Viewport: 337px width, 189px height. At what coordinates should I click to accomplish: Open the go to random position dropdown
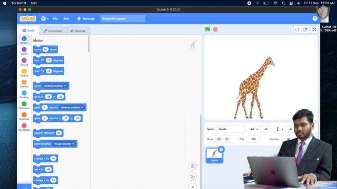pos(55,86)
